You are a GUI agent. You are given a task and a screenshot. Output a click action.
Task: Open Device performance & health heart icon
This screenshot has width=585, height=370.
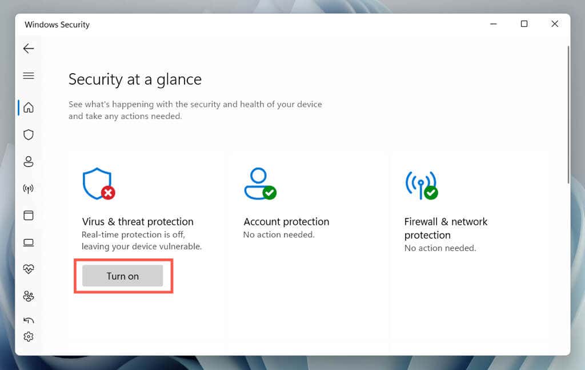click(x=29, y=269)
